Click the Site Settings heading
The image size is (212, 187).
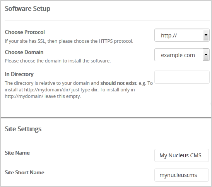coord(23,129)
